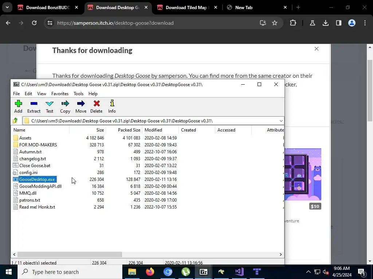Open Chrome downloads icon
Screen dimensions: 373x279
tap(326, 23)
